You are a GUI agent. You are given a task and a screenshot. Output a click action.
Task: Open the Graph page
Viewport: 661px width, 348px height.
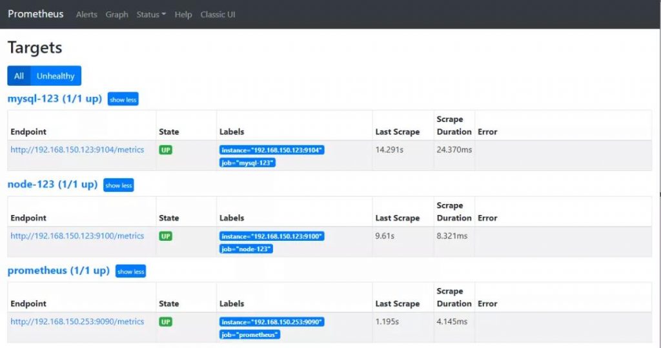117,14
